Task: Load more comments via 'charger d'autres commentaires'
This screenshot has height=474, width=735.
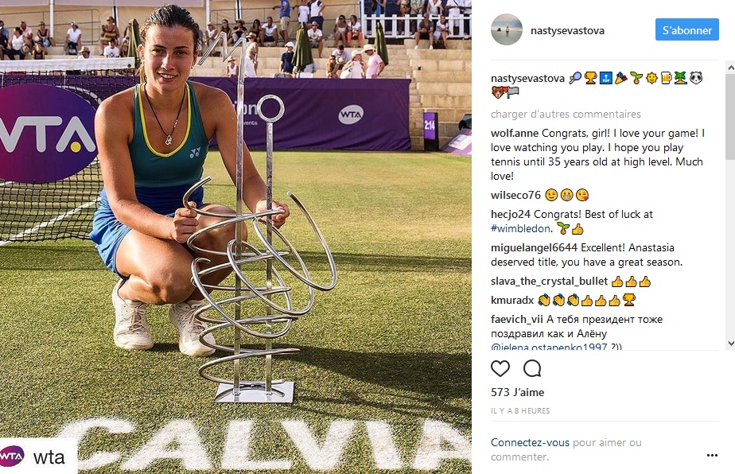Action: (x=566, y=114)
